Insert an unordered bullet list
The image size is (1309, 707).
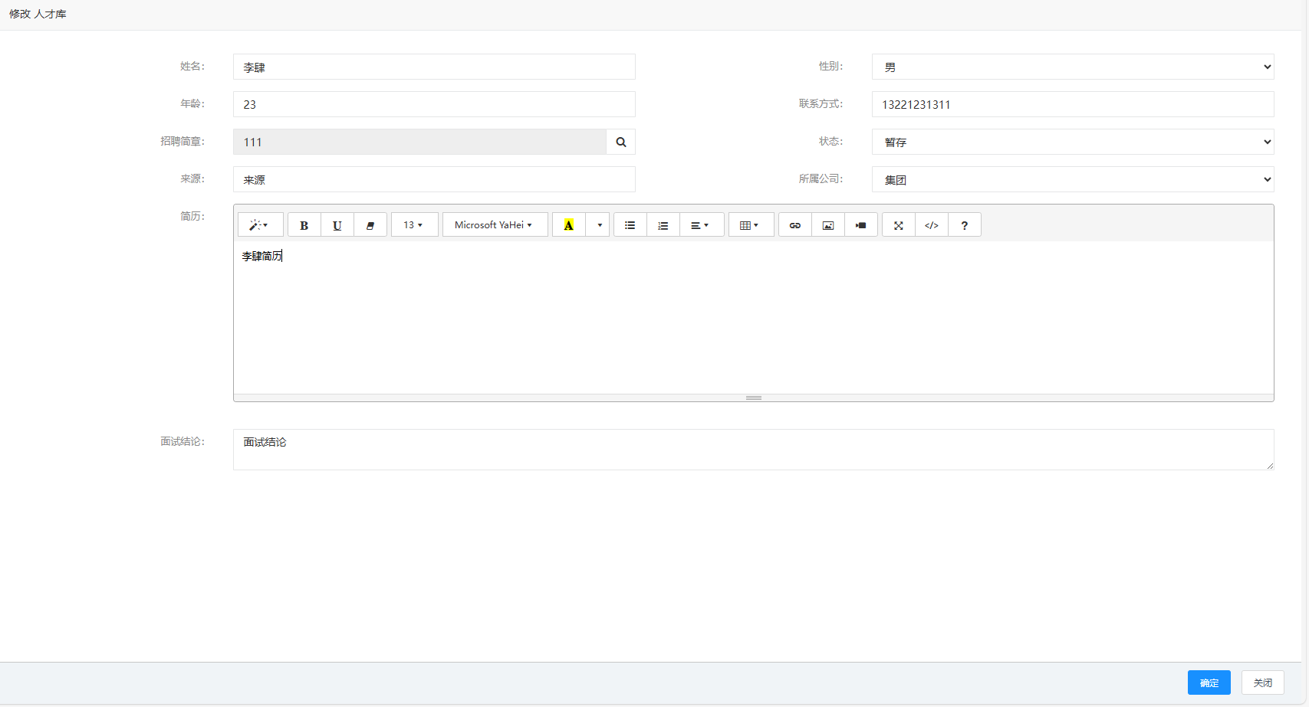pos(630,225)
